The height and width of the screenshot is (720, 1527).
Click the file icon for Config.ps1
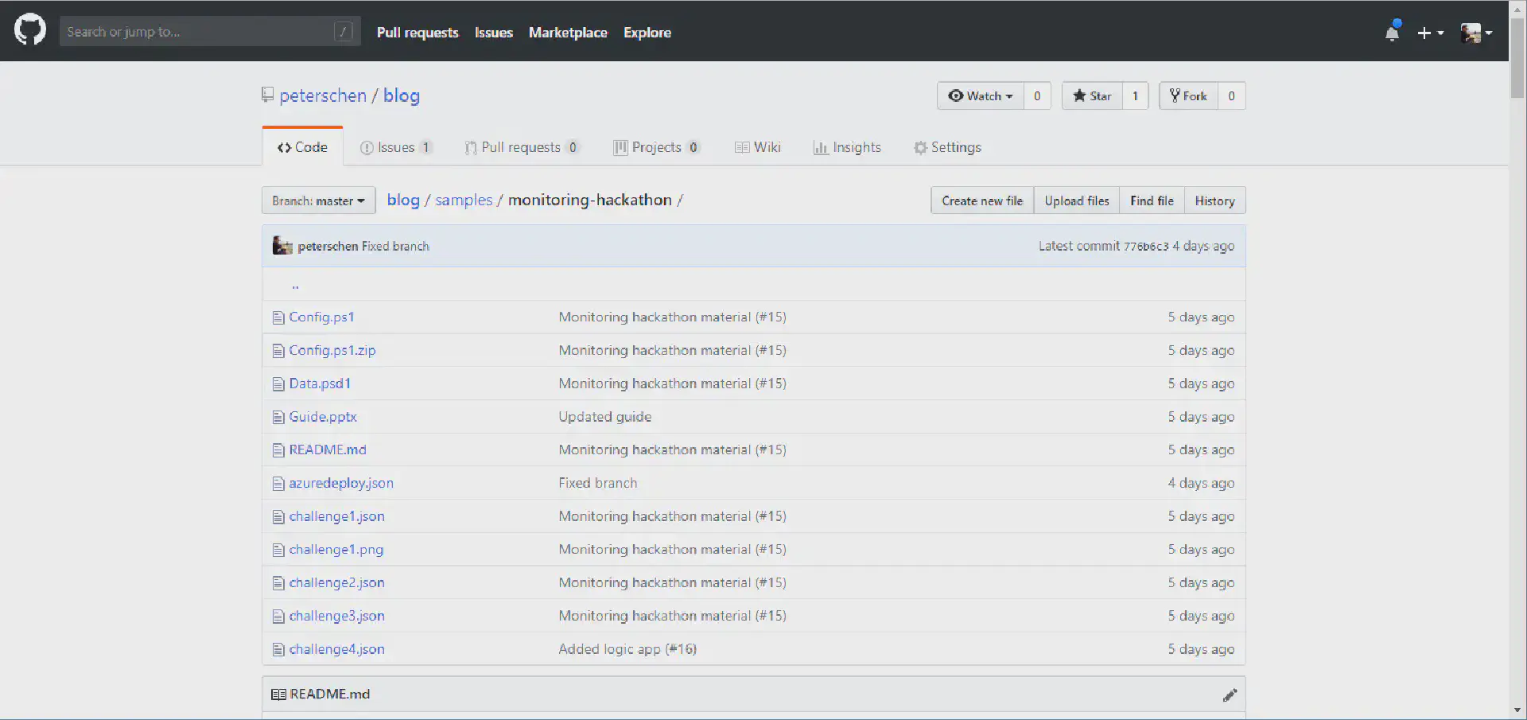pos(278,317)
